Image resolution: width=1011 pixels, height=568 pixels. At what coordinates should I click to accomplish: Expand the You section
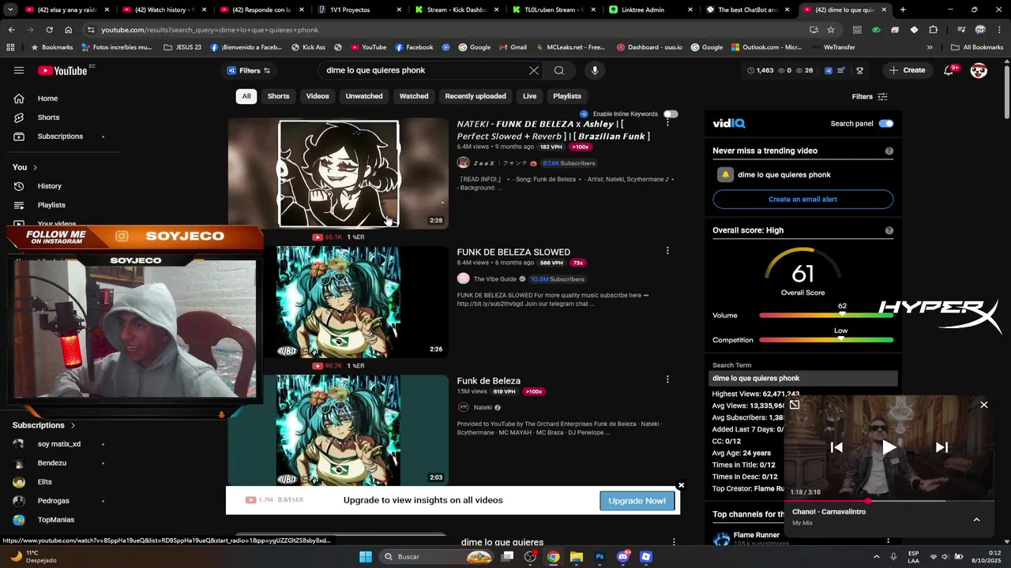[24, 167]
